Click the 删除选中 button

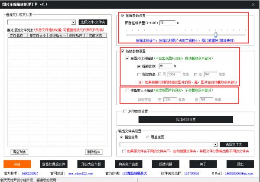coord(94,152)
